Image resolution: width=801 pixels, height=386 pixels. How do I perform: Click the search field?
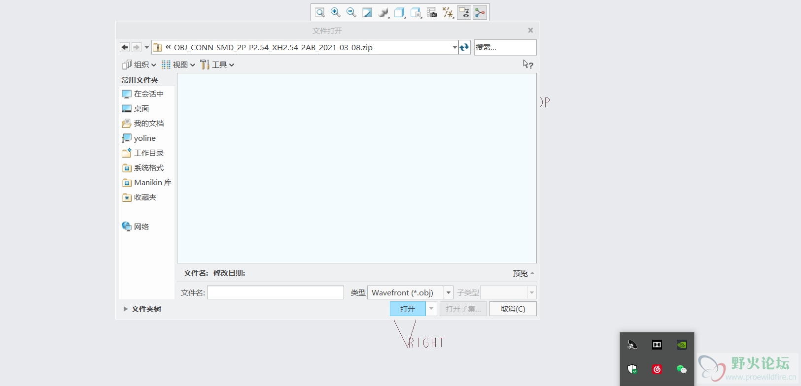click(x=505, y=47)
